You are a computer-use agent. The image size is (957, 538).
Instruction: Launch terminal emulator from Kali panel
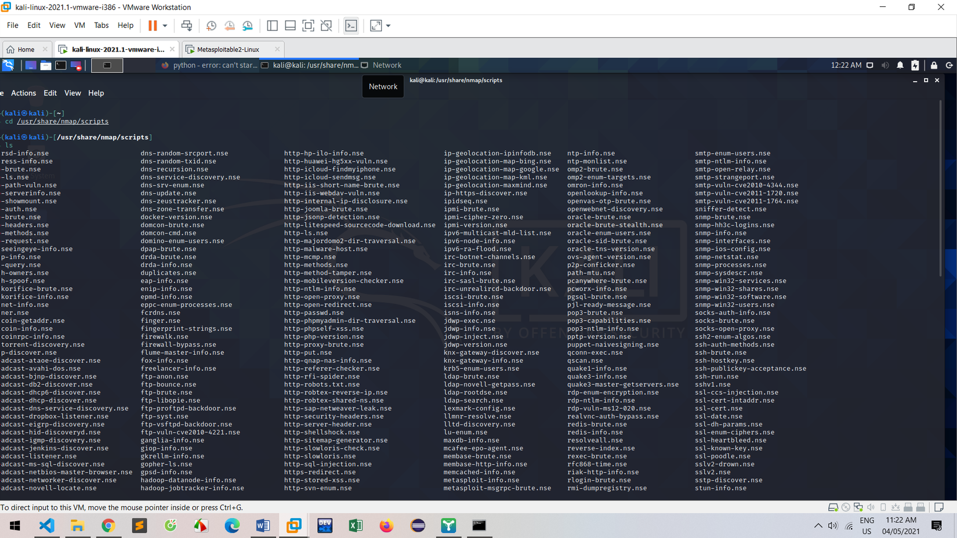(61, 66)
